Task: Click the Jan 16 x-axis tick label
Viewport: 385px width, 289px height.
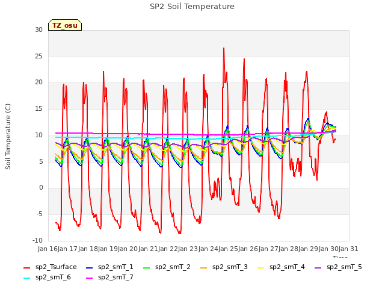Action: 48,249
